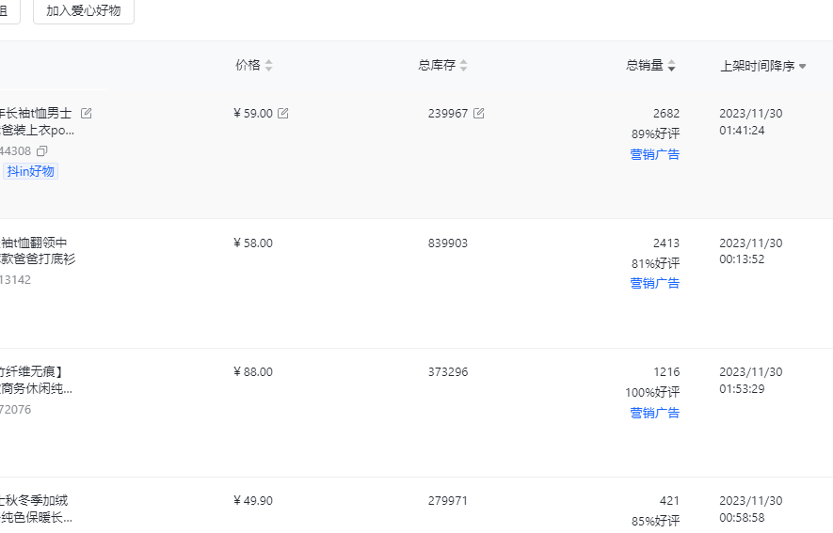Click the 总库存 column header label
Image resolution: width=833 pixels, height=533 pixels.
click(437, 66)
